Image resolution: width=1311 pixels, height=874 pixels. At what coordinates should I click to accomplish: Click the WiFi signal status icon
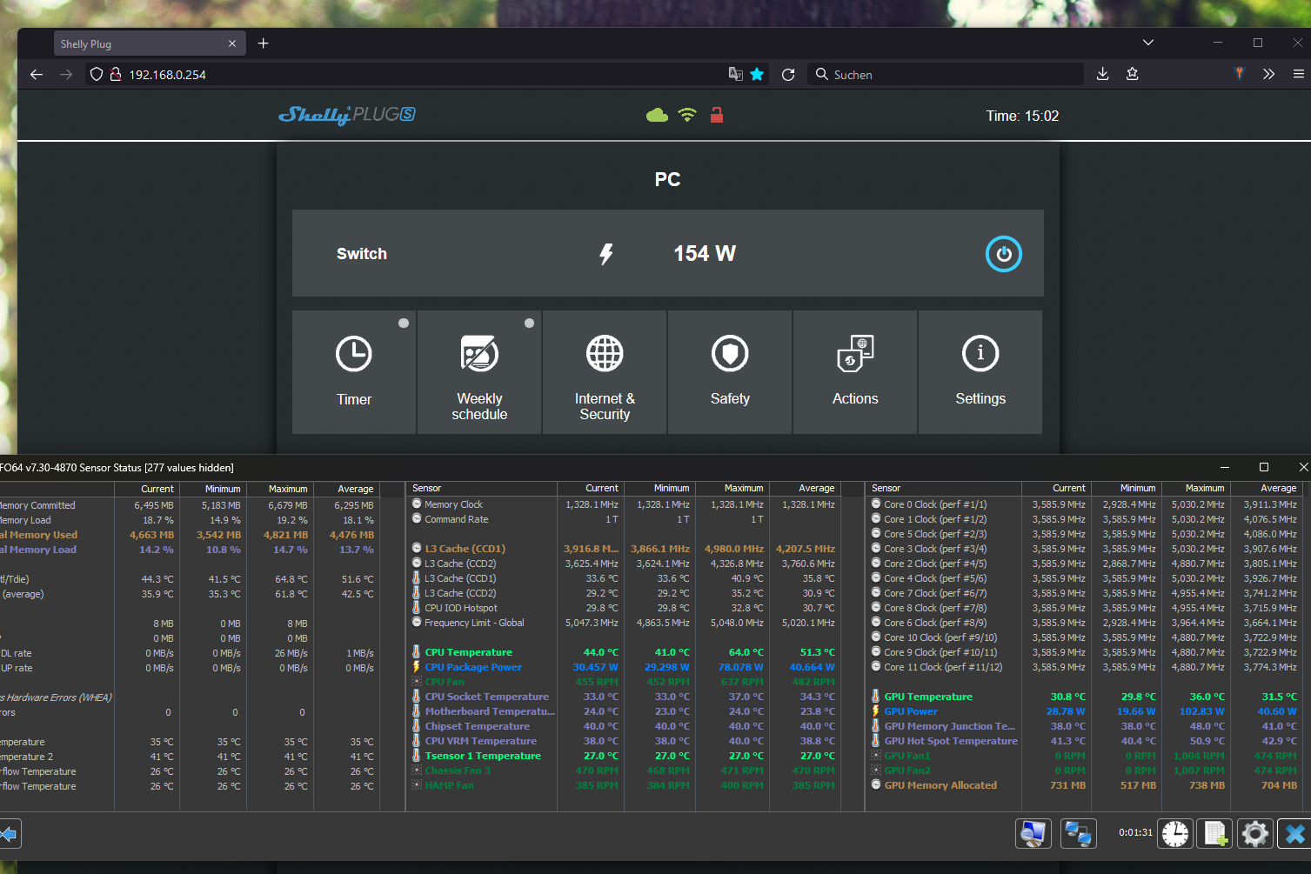tap(687, 115)
